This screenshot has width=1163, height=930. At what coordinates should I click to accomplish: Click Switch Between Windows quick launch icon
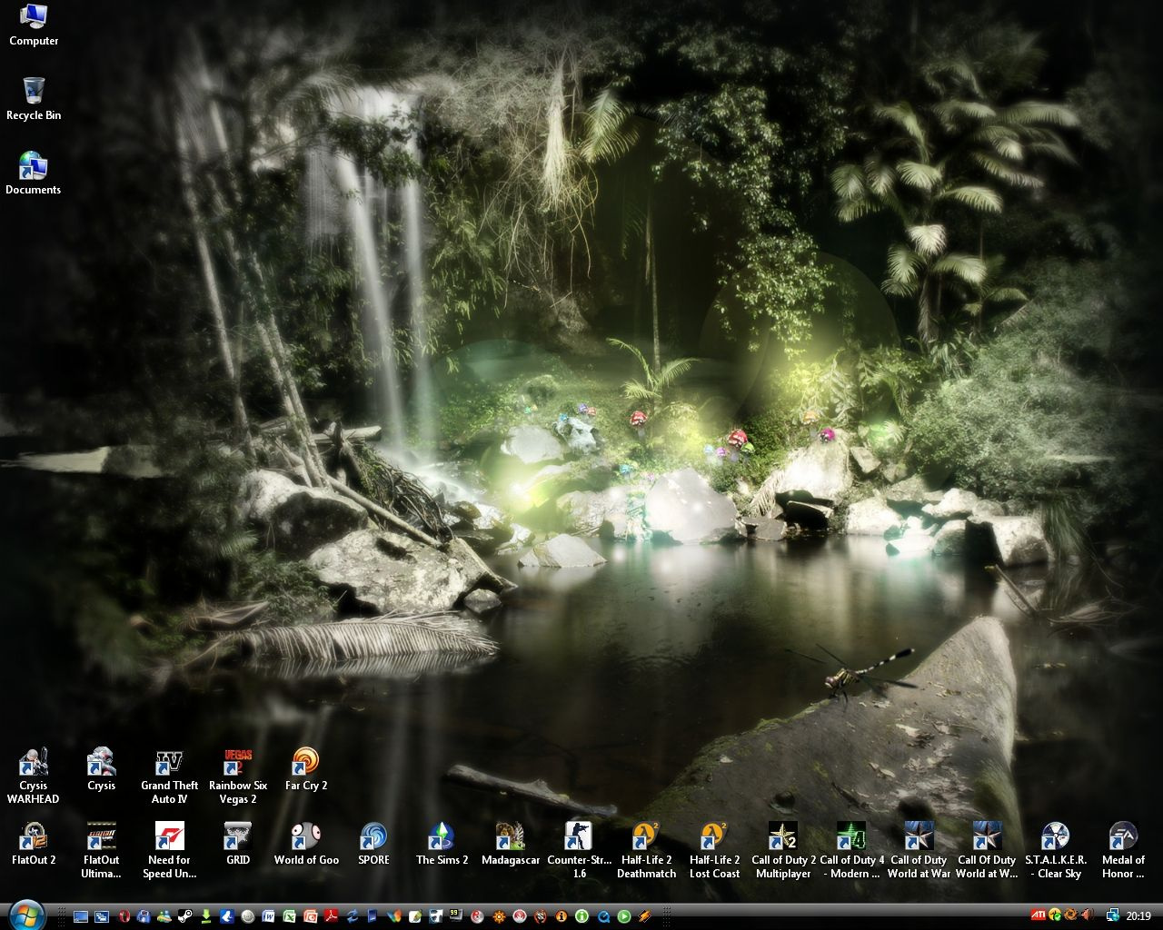102,916
